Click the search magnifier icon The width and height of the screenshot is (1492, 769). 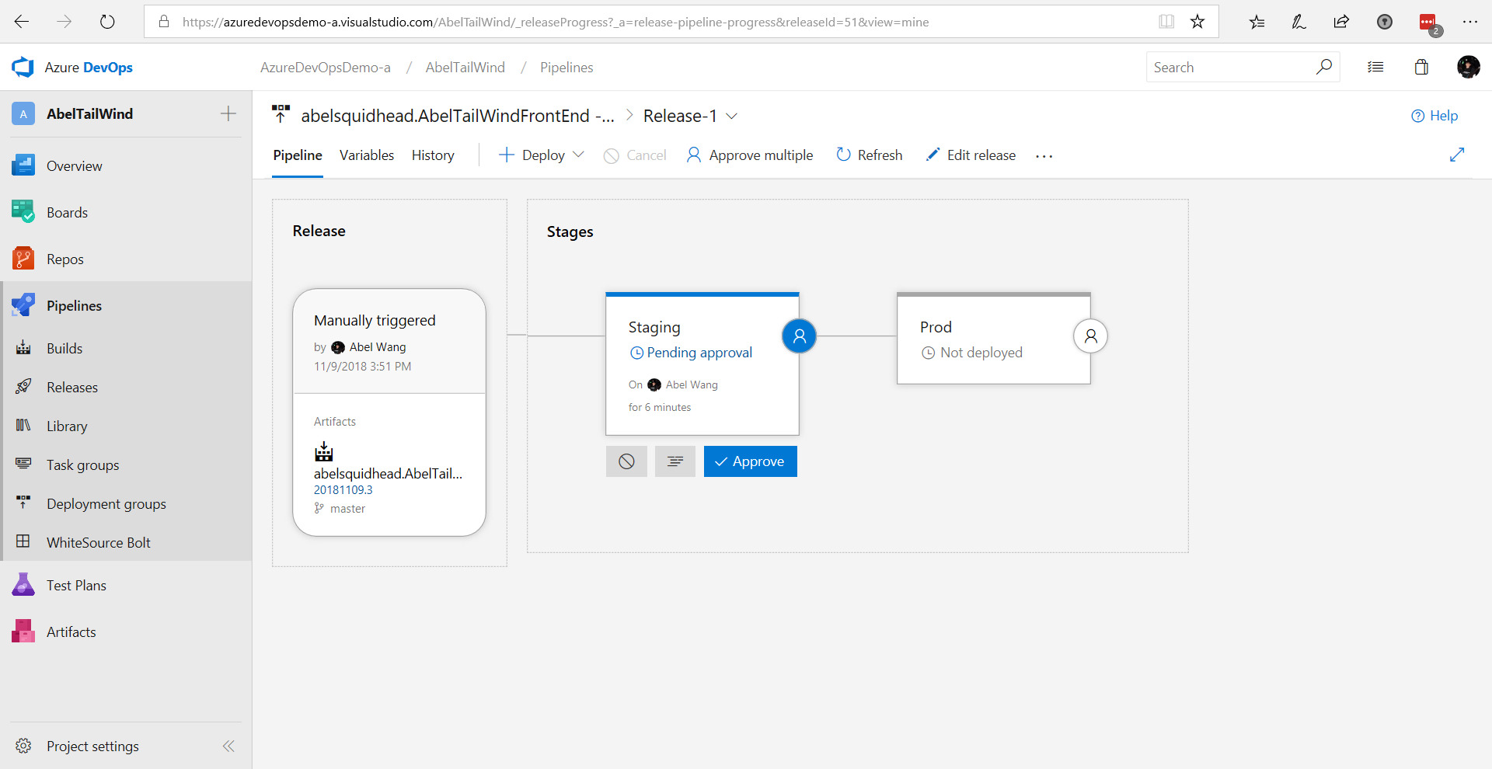[x=1324, y=67]
